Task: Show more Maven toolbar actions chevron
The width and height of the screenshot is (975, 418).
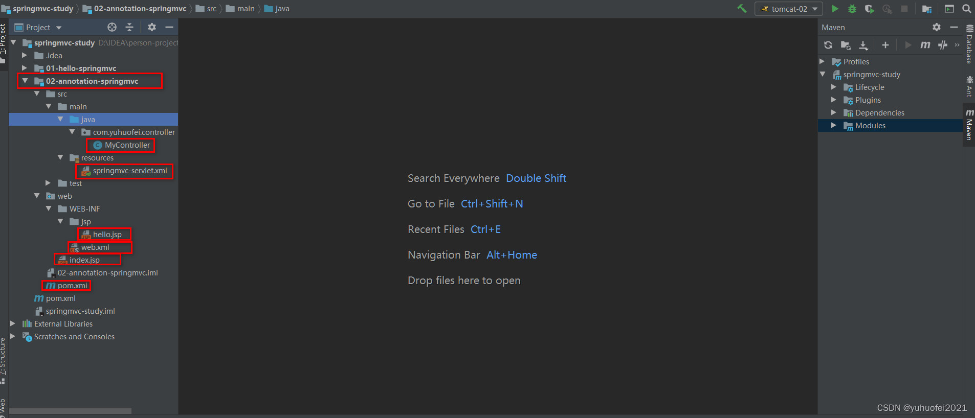Action: 957,45
